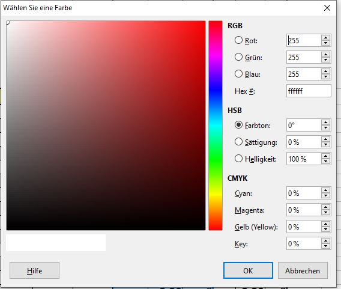Select the Sättigung radio button
The width and height of the screenshot is (341, 289).
pos(238,142)
